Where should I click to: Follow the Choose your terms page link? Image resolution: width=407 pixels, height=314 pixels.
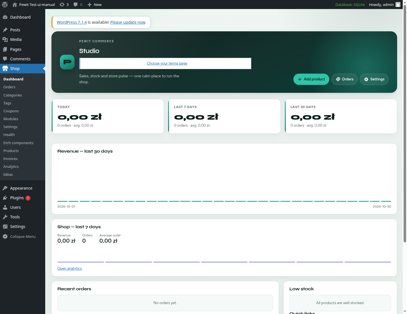pos(167,63)
